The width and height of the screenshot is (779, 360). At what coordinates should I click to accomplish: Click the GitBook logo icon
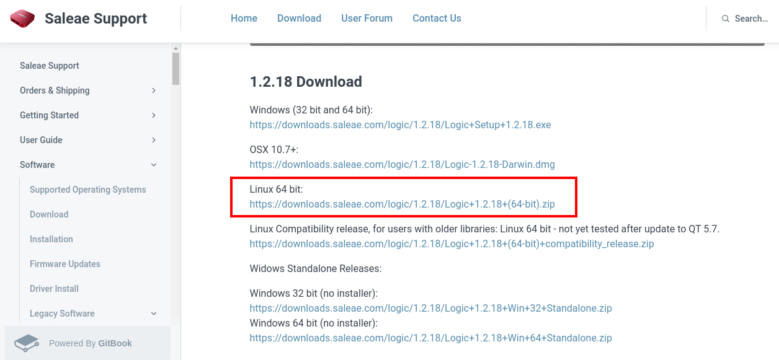27,343
